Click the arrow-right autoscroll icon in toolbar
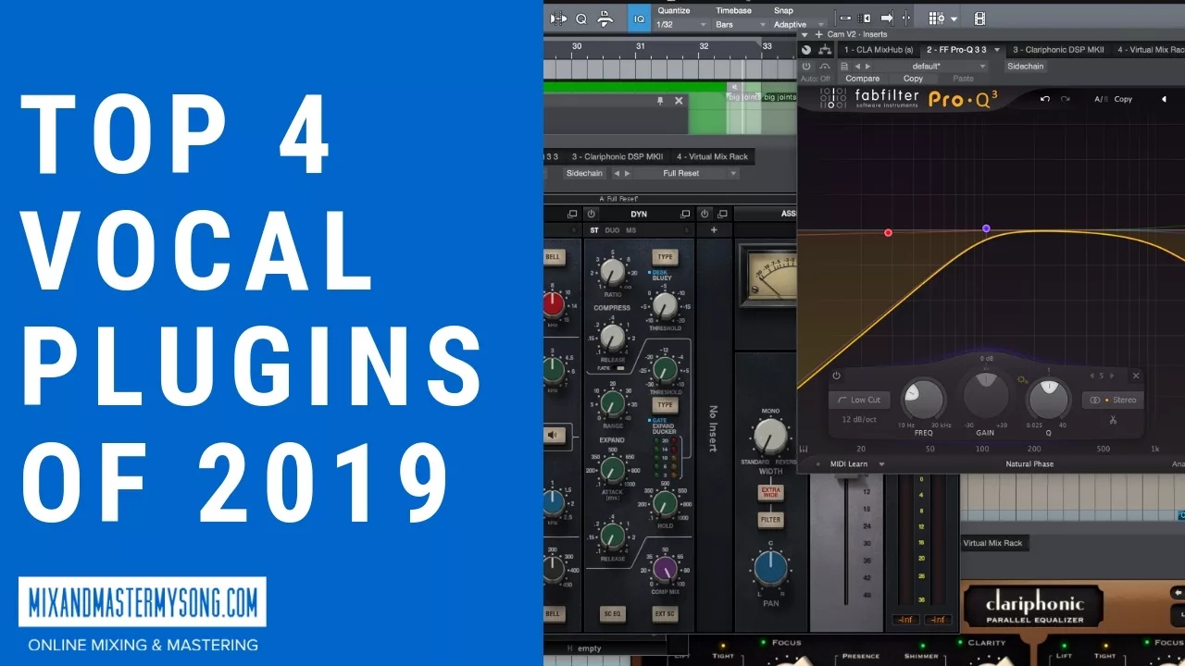 click(887, 18)
